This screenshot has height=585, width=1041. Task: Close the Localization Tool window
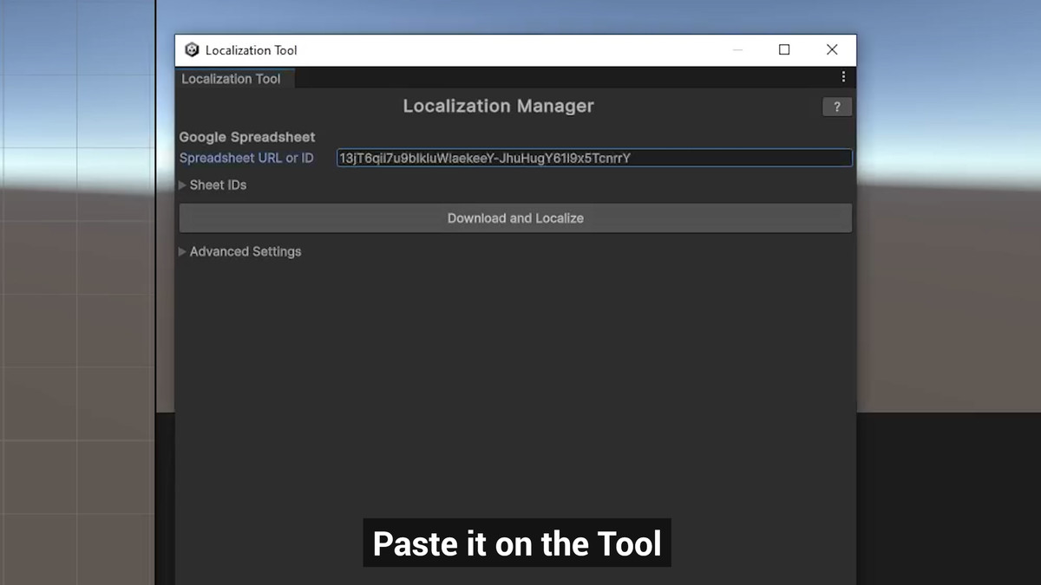click(x=832, y=50)
